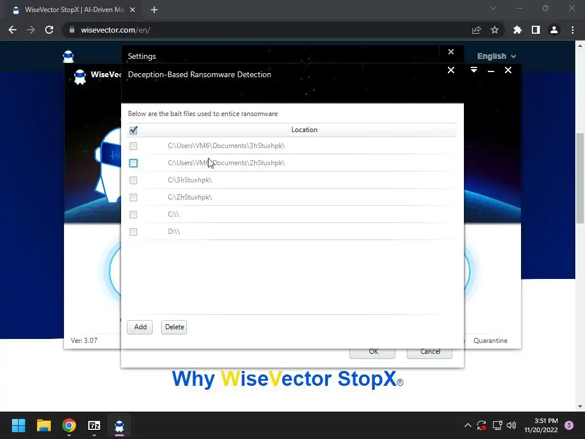Screen dimensions: 585x439
Task: Click the browser forward arrow
Action: coord(31,30)
